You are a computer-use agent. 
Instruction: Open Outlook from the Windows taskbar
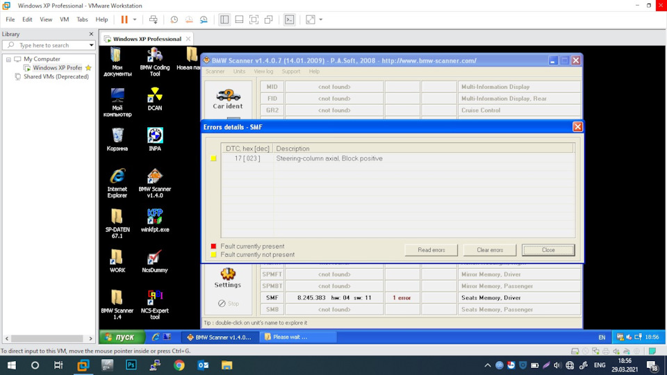(x=203, y=365)
